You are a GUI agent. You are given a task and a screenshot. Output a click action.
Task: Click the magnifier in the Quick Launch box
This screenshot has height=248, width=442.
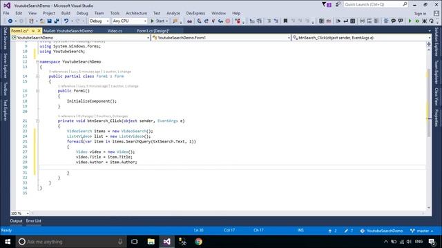(x=405, y=5)
